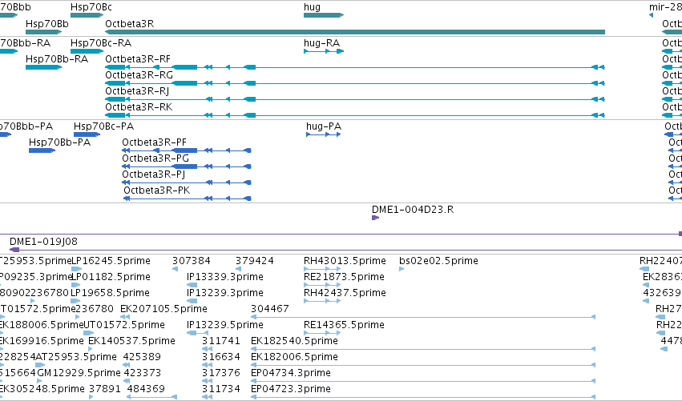The height and width of the screenshot is (401, 682).
Task: Click the Octbeta3R-PJ protein label
Action: coord(154,174)
